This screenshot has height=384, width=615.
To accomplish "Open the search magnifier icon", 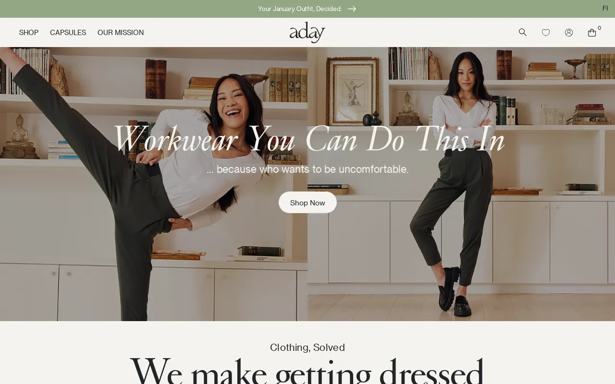I will pyautogui.click(x=523, y=32).
